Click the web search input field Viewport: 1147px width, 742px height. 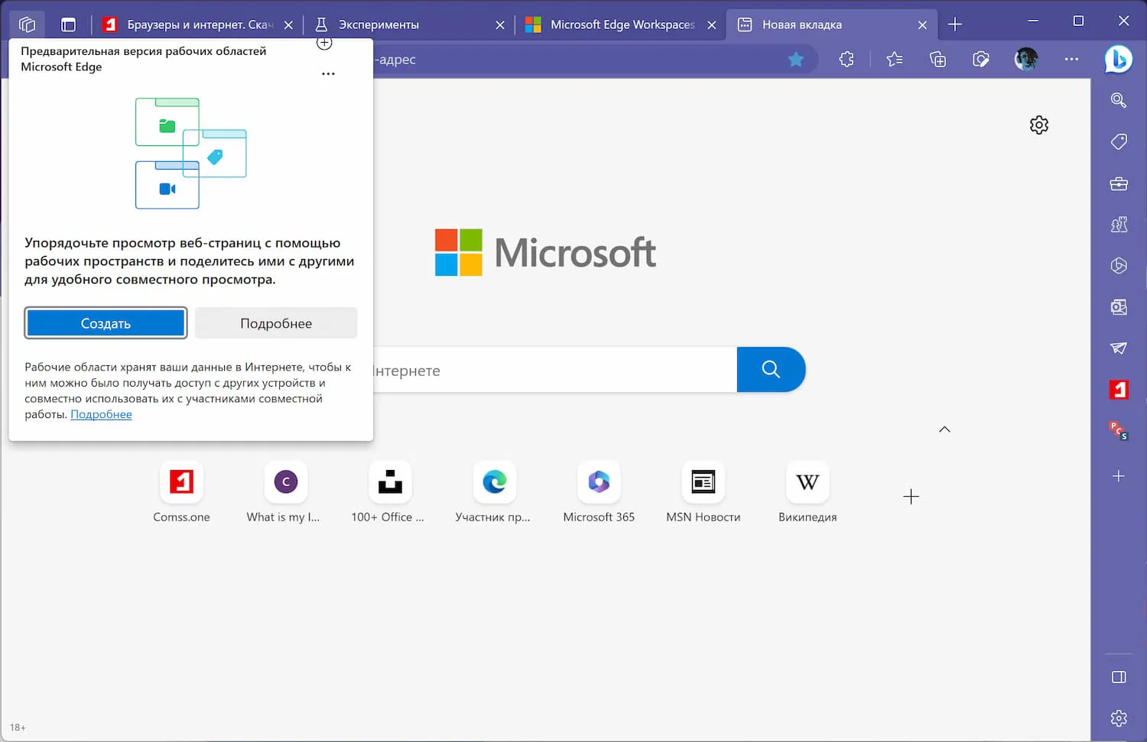coord(554,370)
